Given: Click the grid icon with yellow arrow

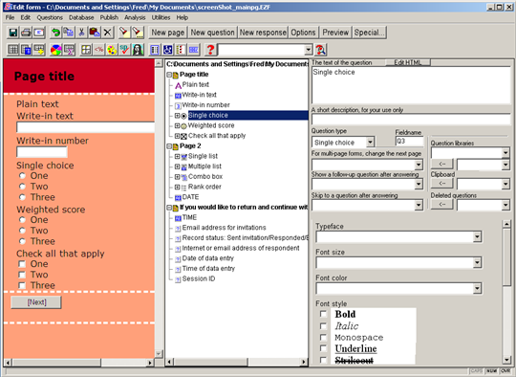Looking at the screenshot, I should [x=39, y=50].
